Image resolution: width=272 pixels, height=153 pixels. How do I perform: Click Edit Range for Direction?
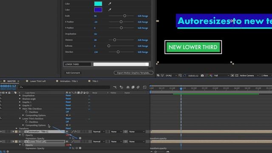click(143, 52)
